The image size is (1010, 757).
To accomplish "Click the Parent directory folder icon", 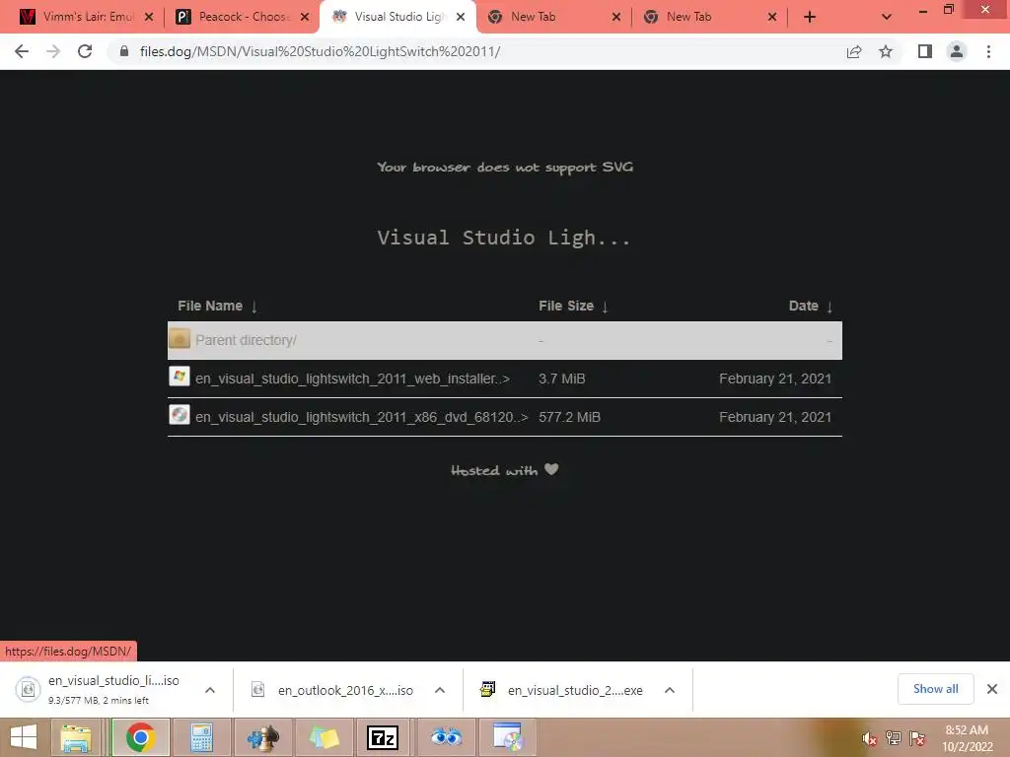I will [180, 339].
